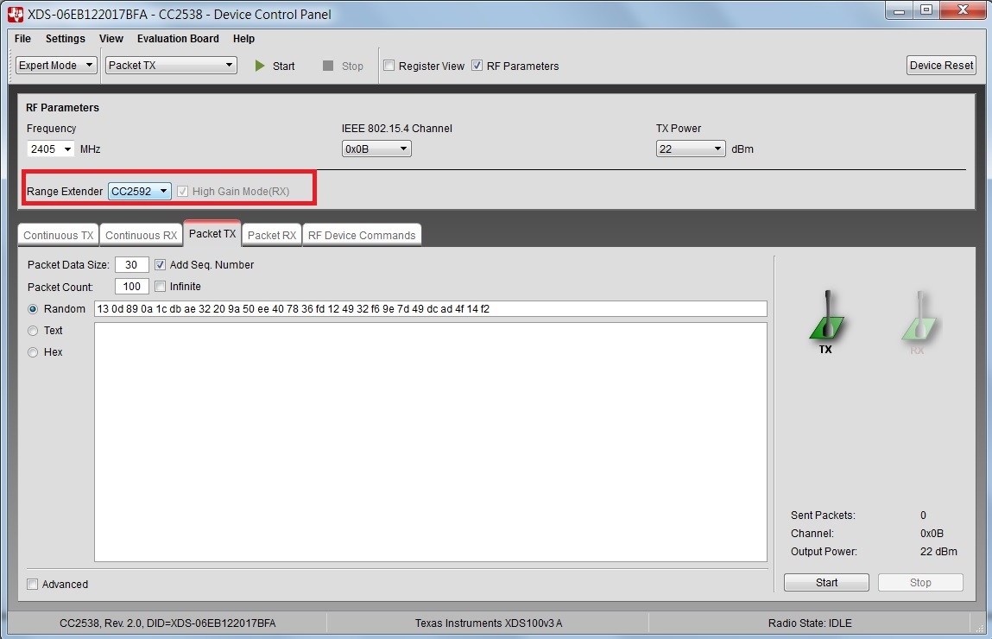Switch to the Continuous TX tab
The width and height of the screenshot is (992, 639).
pos(58,236)
